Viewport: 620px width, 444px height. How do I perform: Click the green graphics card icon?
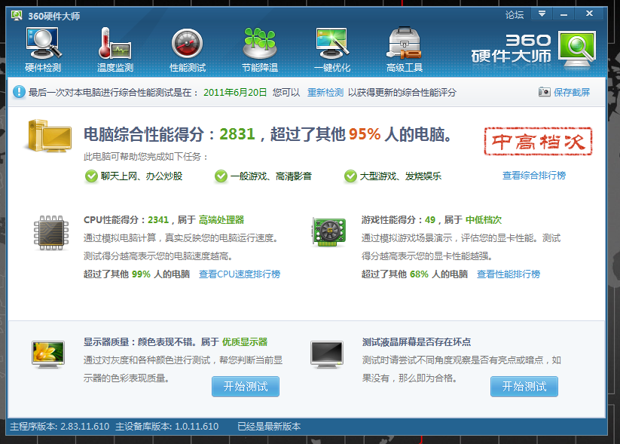[329, 232]
